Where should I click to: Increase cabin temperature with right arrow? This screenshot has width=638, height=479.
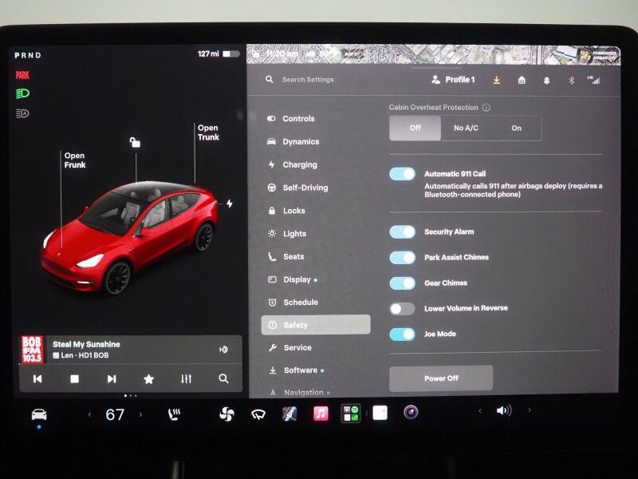coord(141,414)
